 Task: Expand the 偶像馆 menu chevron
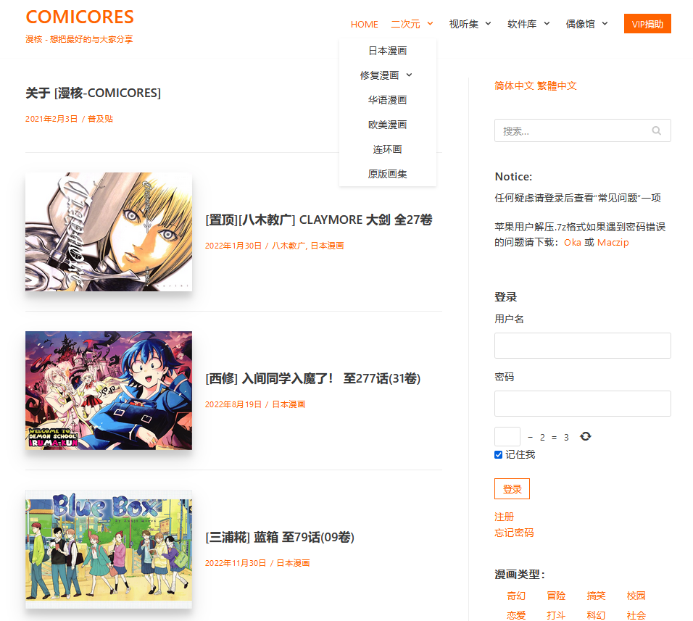(x=605, y=23)
